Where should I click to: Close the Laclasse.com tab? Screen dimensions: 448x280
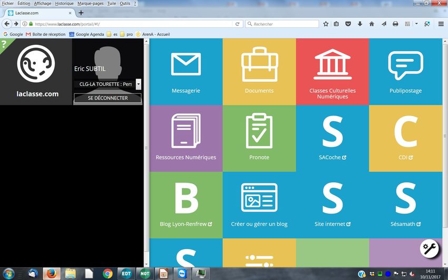pyautogui.click(x=70, y=13)
